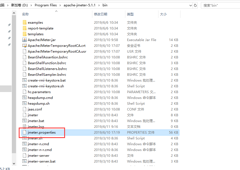
Task: Expand the chevron after apache-jmeter-5.1.1
Action: pyautogui.click(x=99, y=5)
